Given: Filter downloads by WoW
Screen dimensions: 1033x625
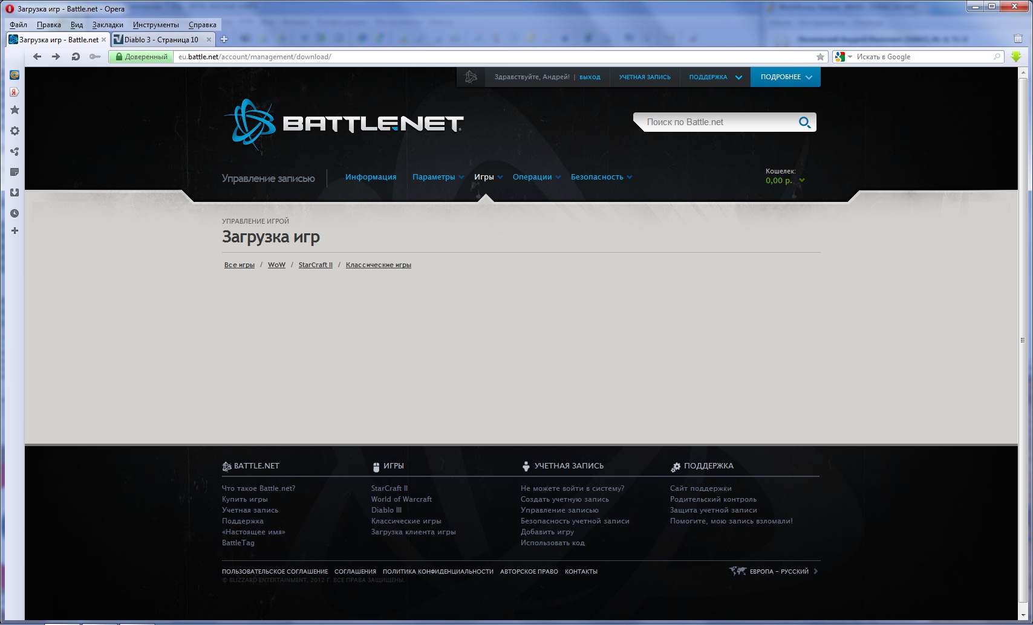Looking at the screenshot, I should 276,265.
